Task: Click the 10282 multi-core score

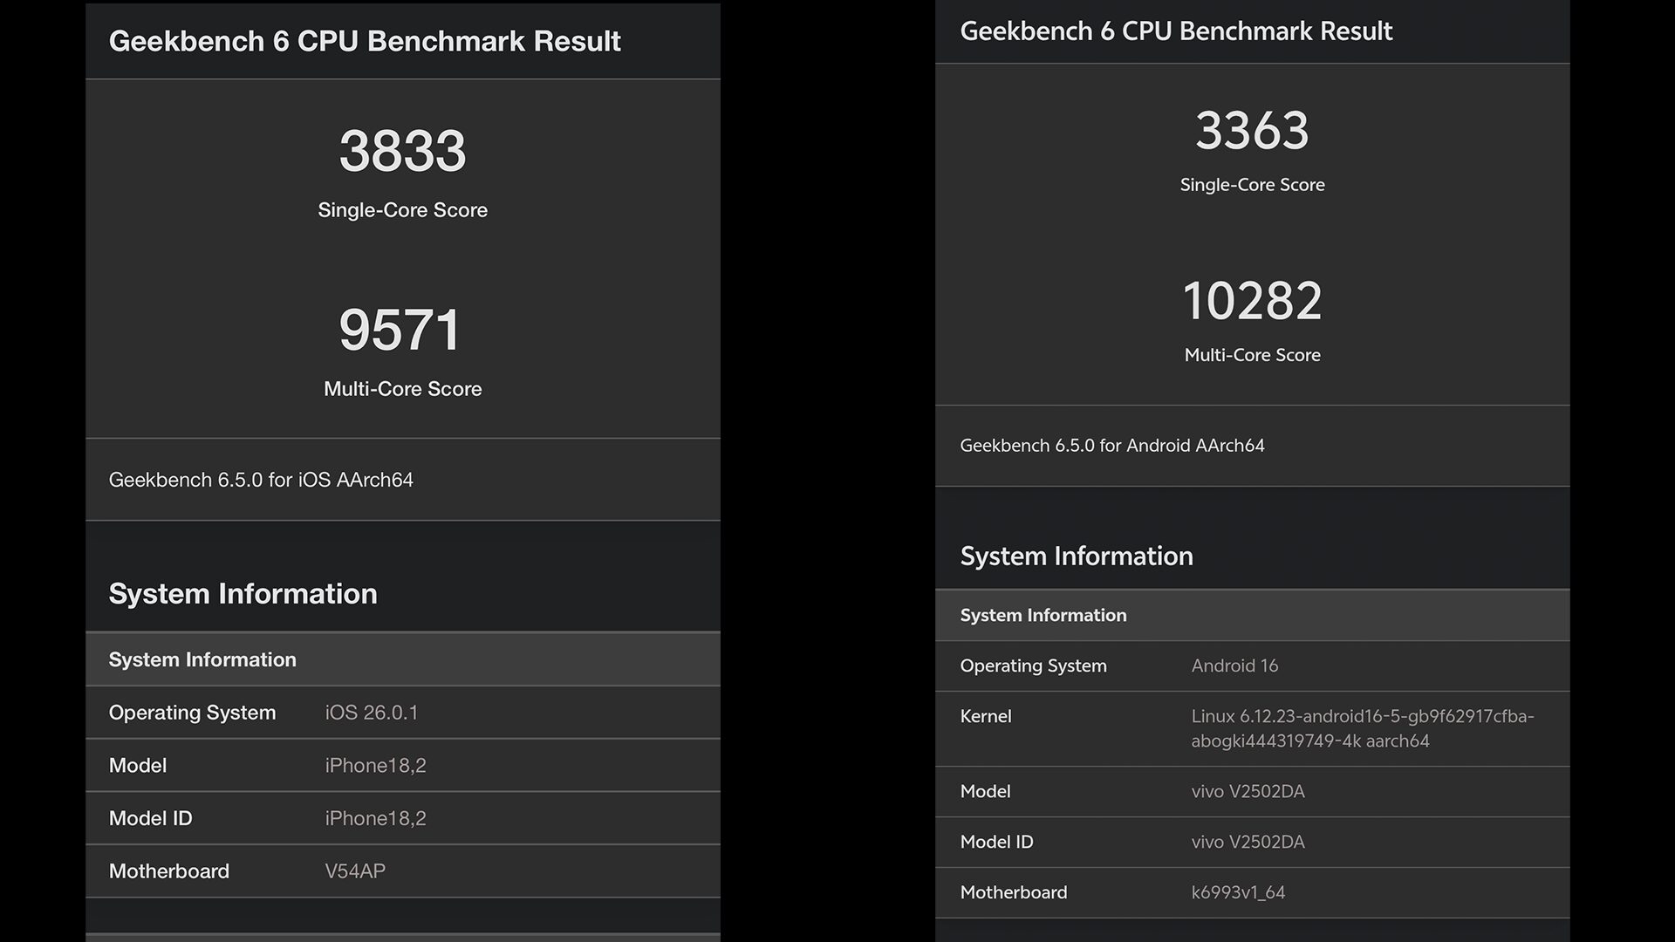Action: (1252, 301)
